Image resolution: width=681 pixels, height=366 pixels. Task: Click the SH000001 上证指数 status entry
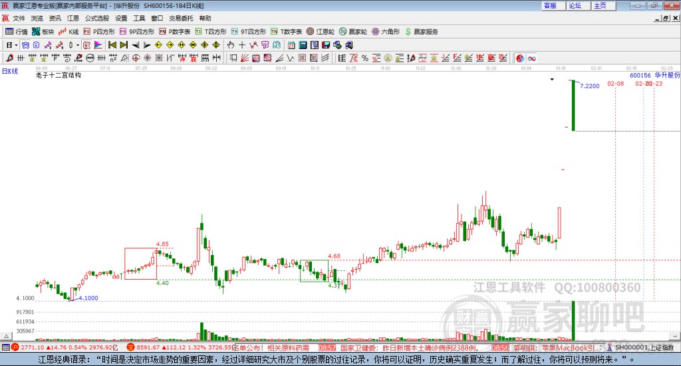click(644, 347)
